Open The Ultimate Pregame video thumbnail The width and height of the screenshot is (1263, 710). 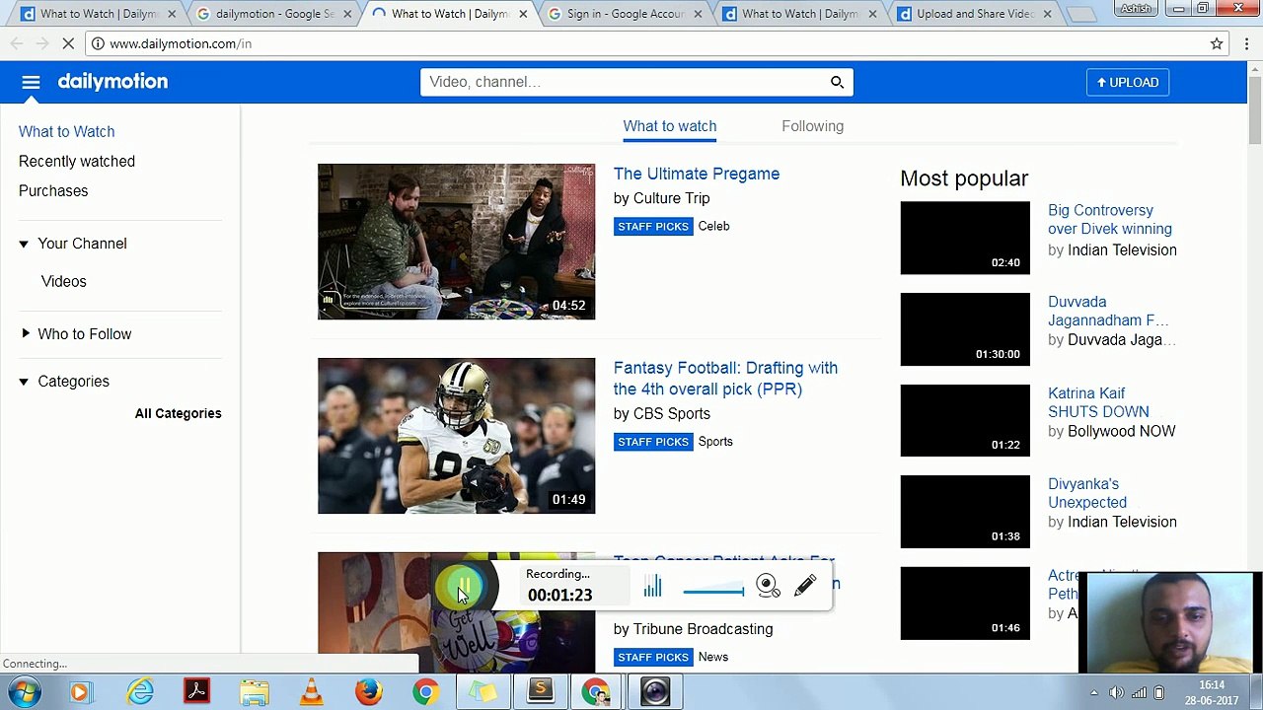(456, 242)
